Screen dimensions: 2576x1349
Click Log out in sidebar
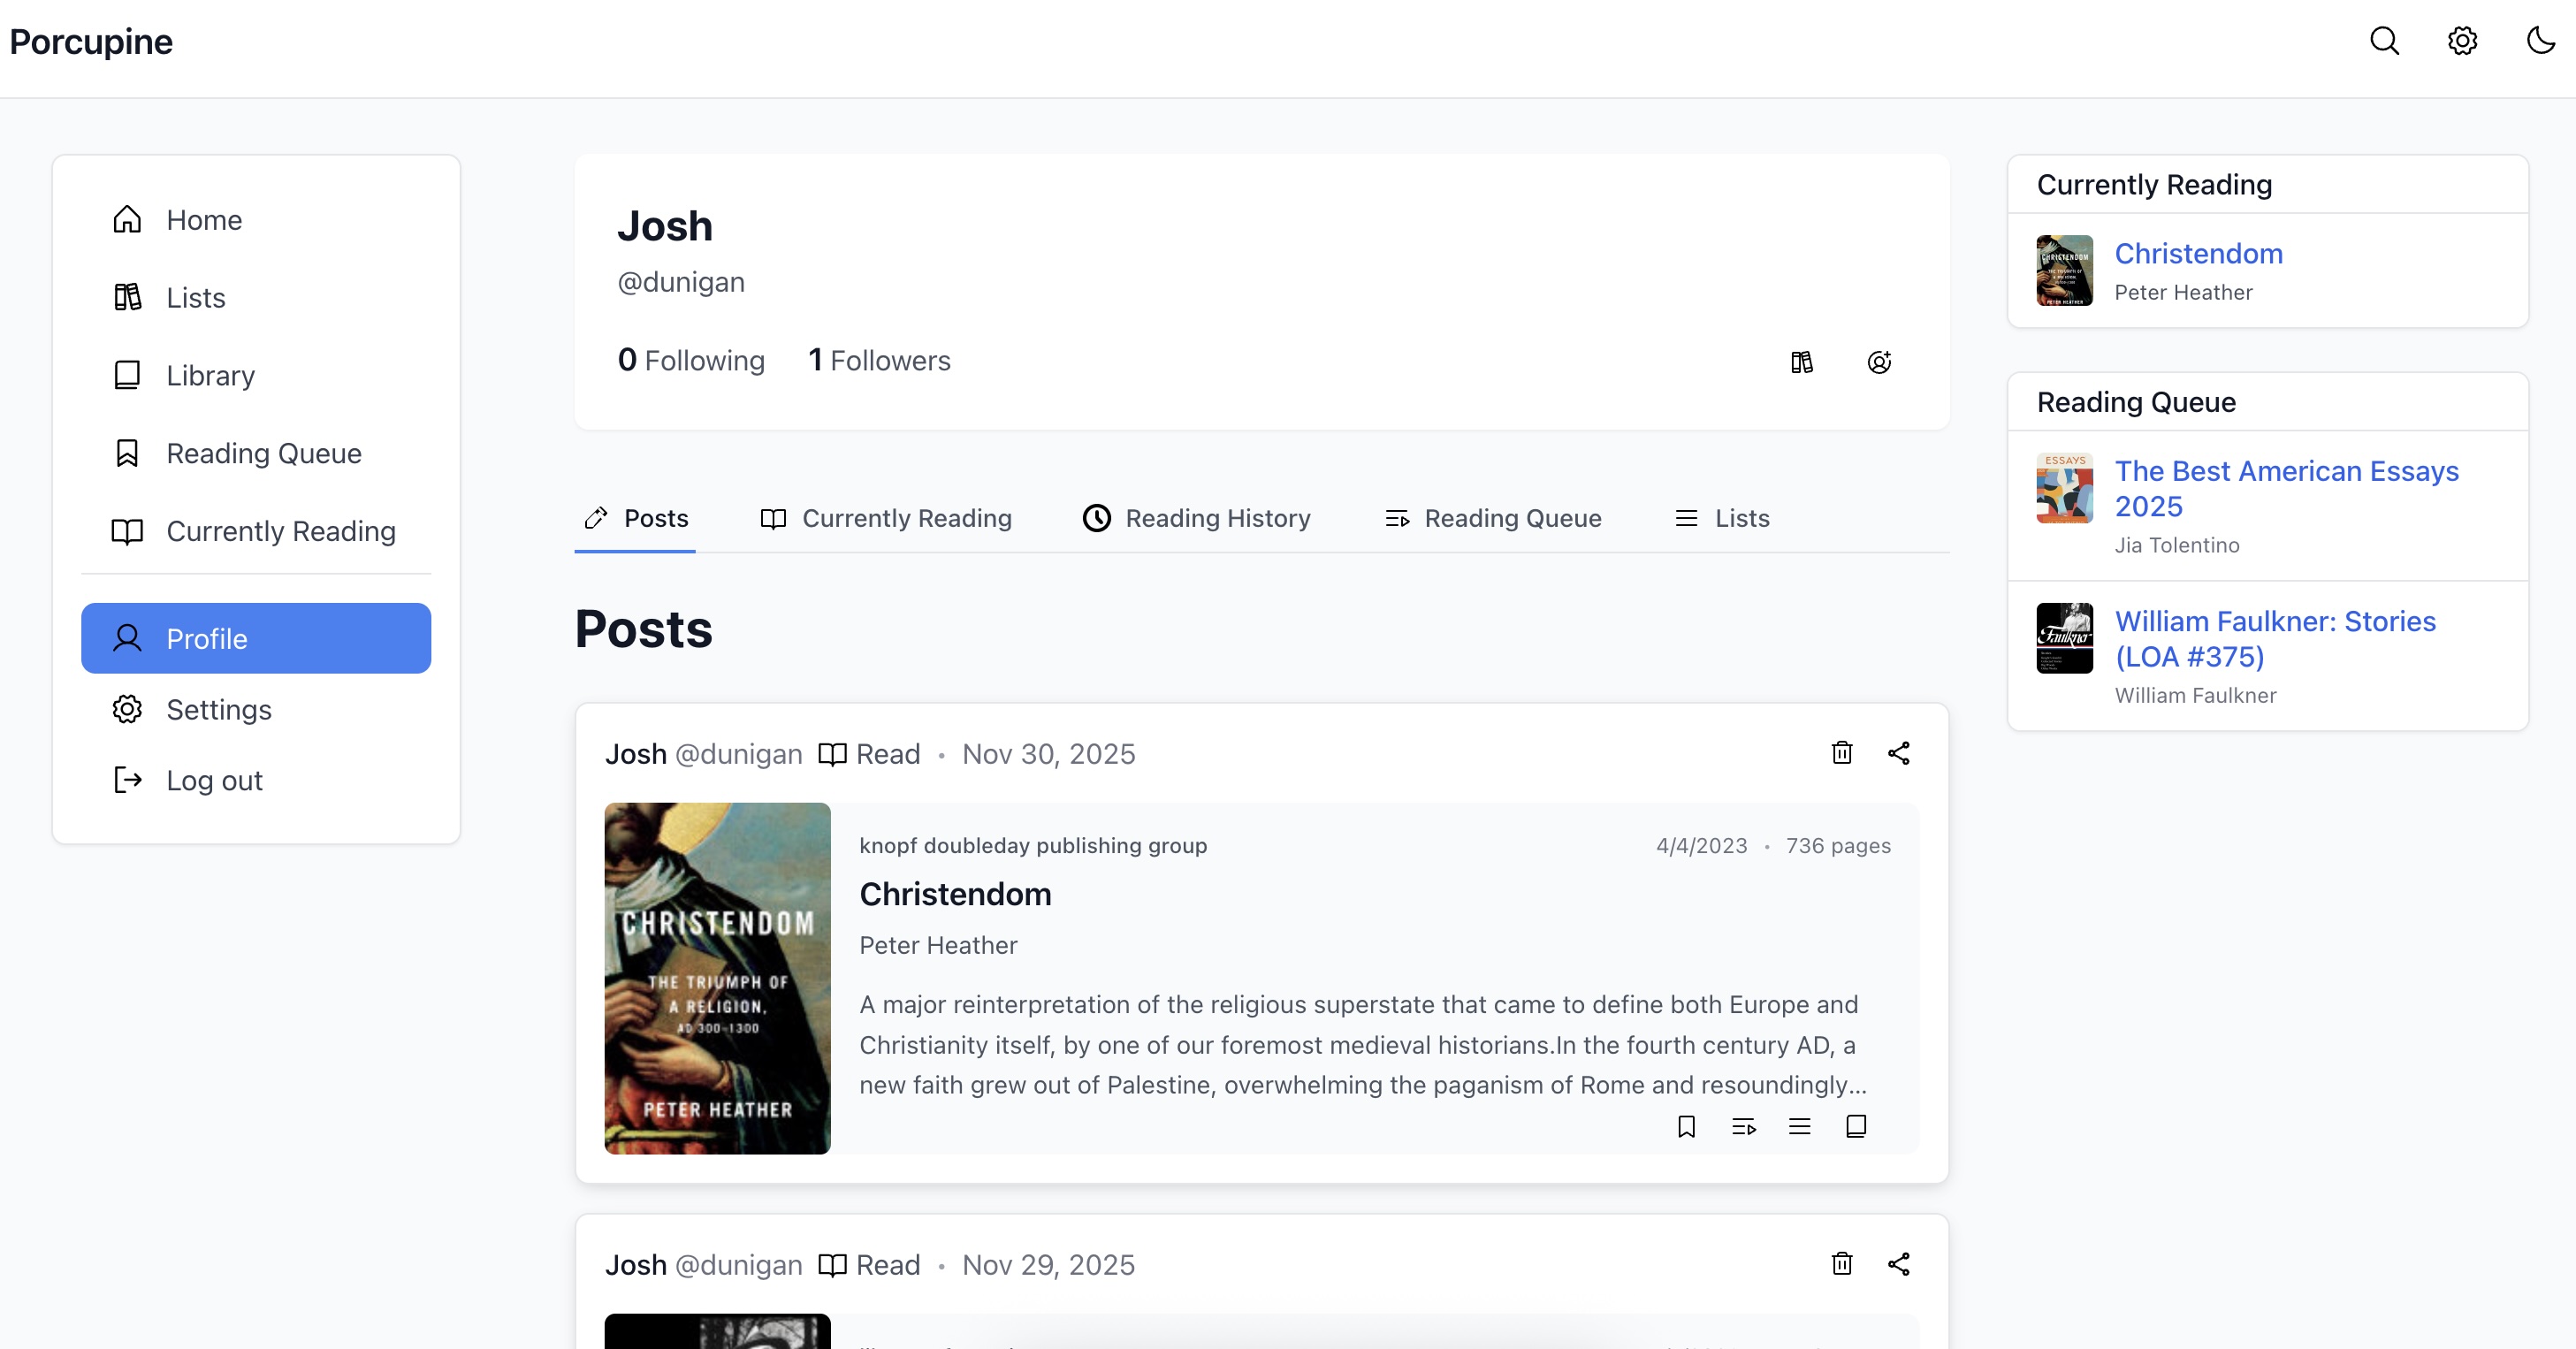point(213,780)
